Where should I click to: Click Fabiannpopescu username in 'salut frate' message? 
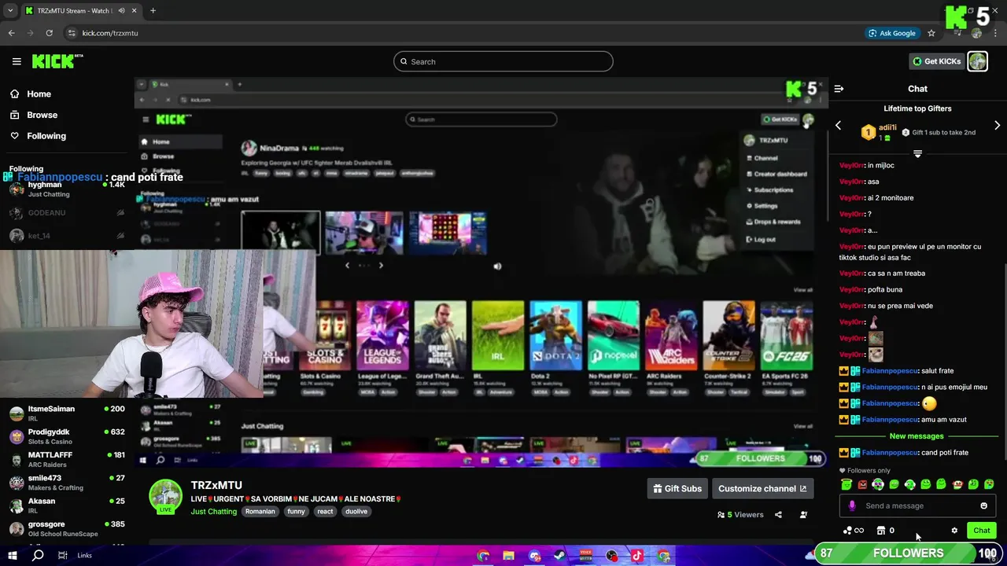coord(890,370)
